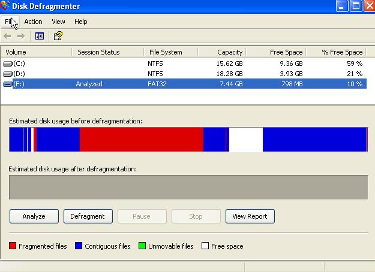Click FAT32 file system cell
The width and height of the screenshot is (375, 272).
tap(157, 84)
